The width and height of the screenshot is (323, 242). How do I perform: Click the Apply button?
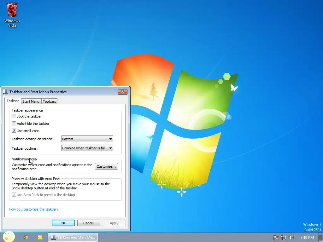114,223
